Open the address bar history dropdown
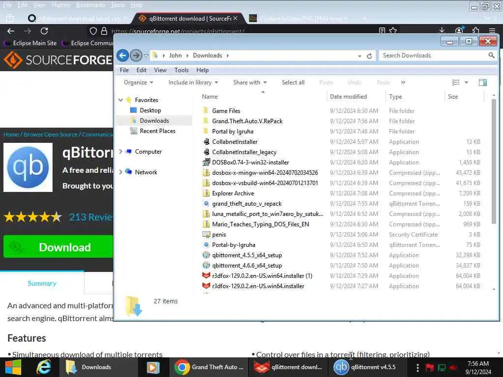Image resolution: width=503 pixels, height=377 pixels. coord(360,56)
